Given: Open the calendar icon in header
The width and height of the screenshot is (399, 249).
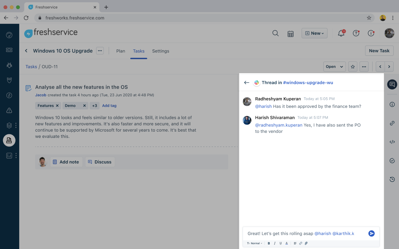Looking at the screenshot, I should click(290, 34).
